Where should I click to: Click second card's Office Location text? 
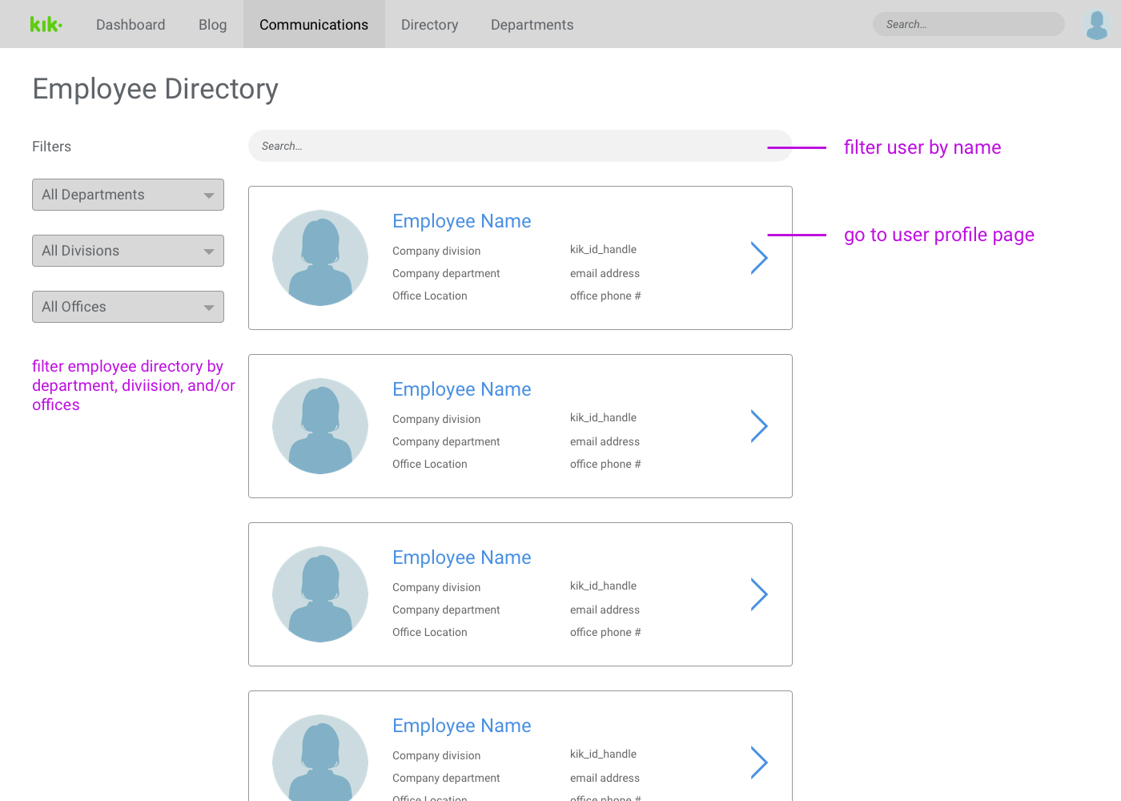point(430,464)
